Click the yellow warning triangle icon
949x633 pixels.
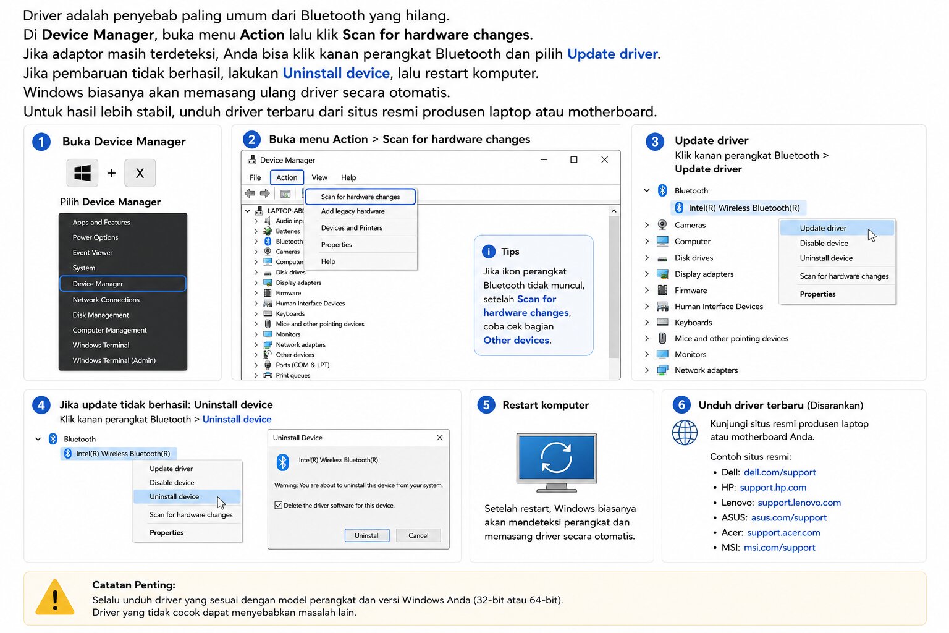pyautogui.click(x=55, y=598)
